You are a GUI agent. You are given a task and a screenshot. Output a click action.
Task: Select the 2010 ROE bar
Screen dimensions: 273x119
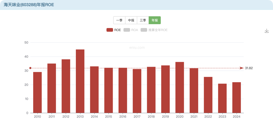(37, 92)
